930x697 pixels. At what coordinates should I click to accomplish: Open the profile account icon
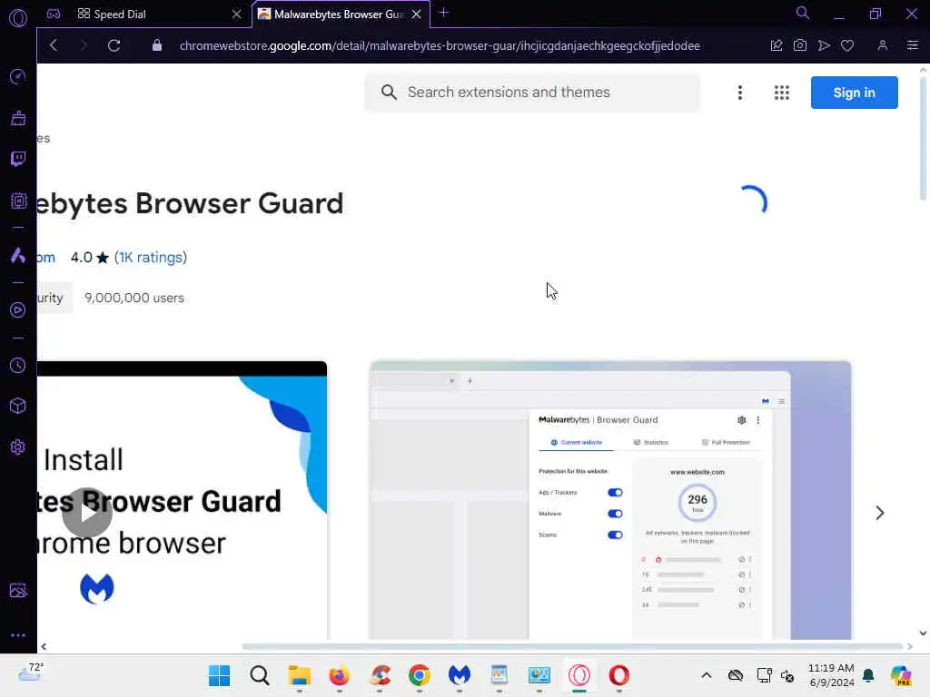pos(883,45)
